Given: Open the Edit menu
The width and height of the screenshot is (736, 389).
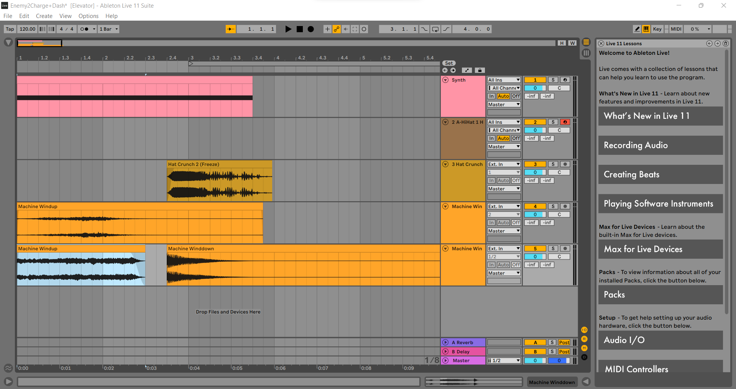Looking at the screenshot, I should 24,16.
